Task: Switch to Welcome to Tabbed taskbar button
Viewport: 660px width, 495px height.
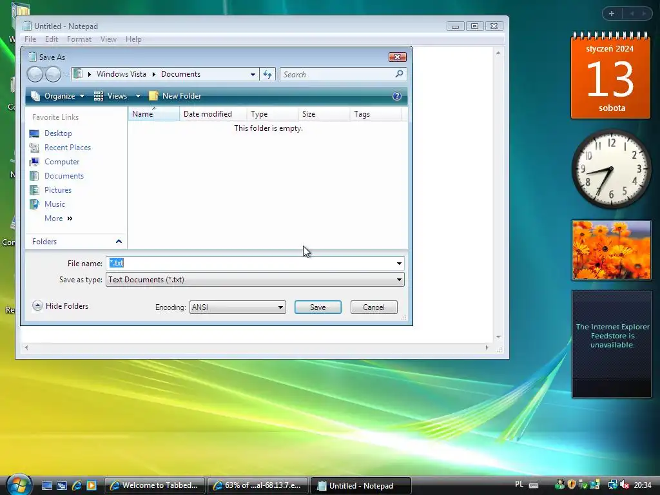Action: [x=154, y=486]
